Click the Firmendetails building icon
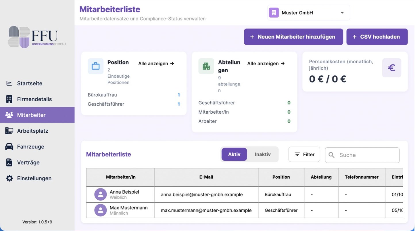 coord(9,99)
